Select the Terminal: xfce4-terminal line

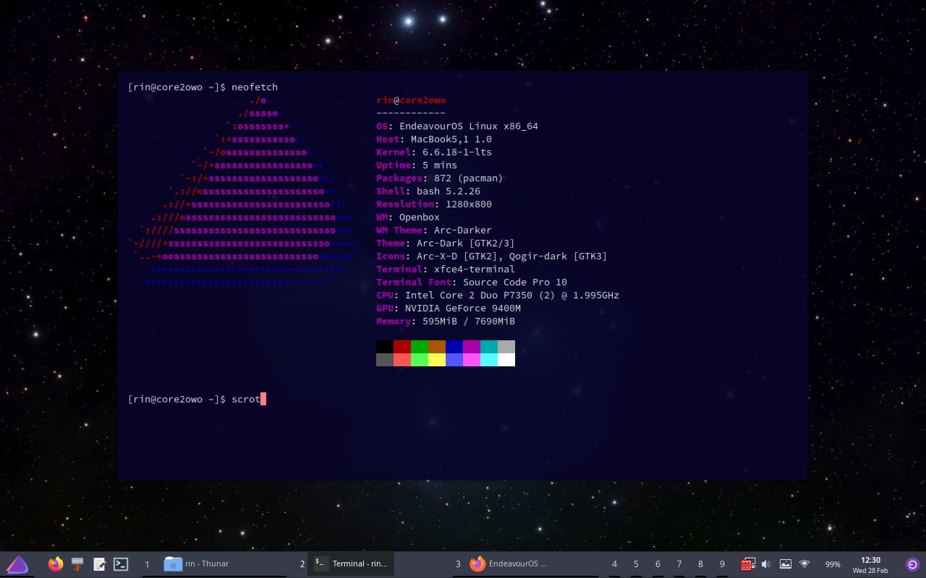446,269
